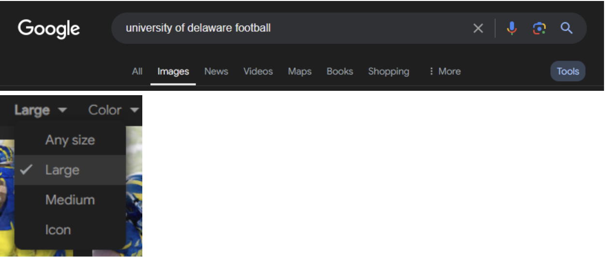The width and height of the screenshot is (605, 257).
Task: Pick the Icon size option
Action: [x=58, y=229]
